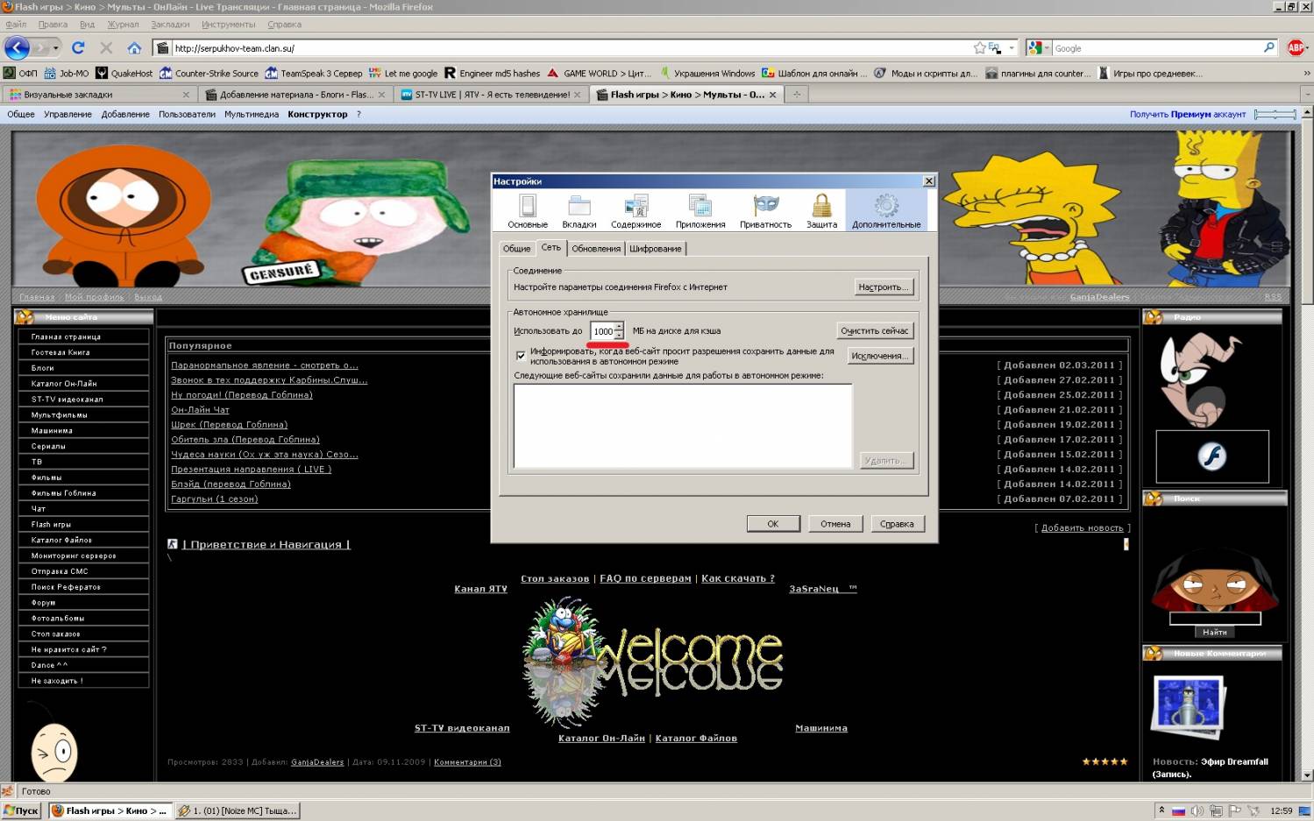Open the QuakeHost bookmark
Image resolution: width=1314 pixels, height=821 pixels.
124,74
